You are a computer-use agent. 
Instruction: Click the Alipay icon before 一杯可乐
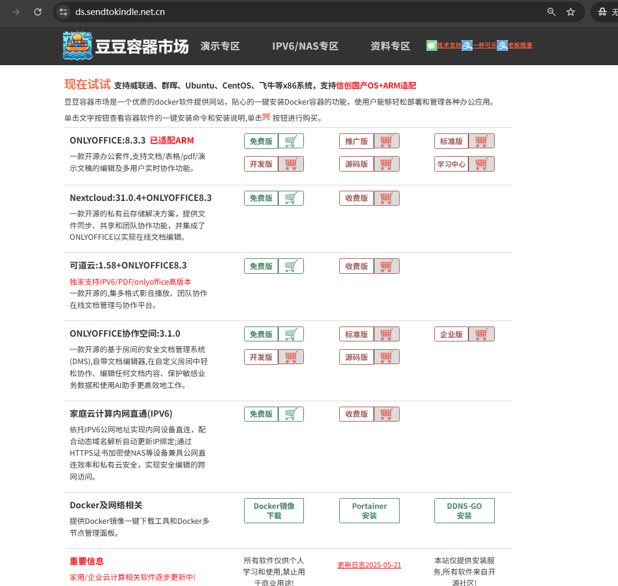[467, 45]
